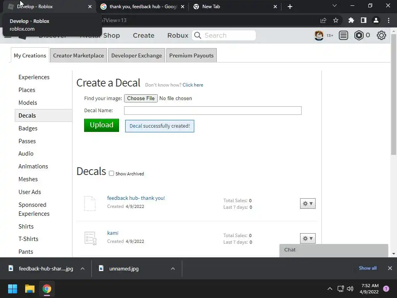
Task: Close the downloads bar
Action: (390, 268)
